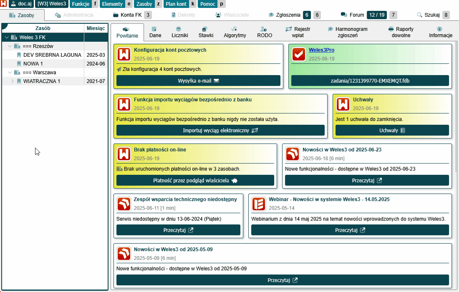Select the RODO tab
The width and height of the screenshot is (459, 292).
point(265,32)
